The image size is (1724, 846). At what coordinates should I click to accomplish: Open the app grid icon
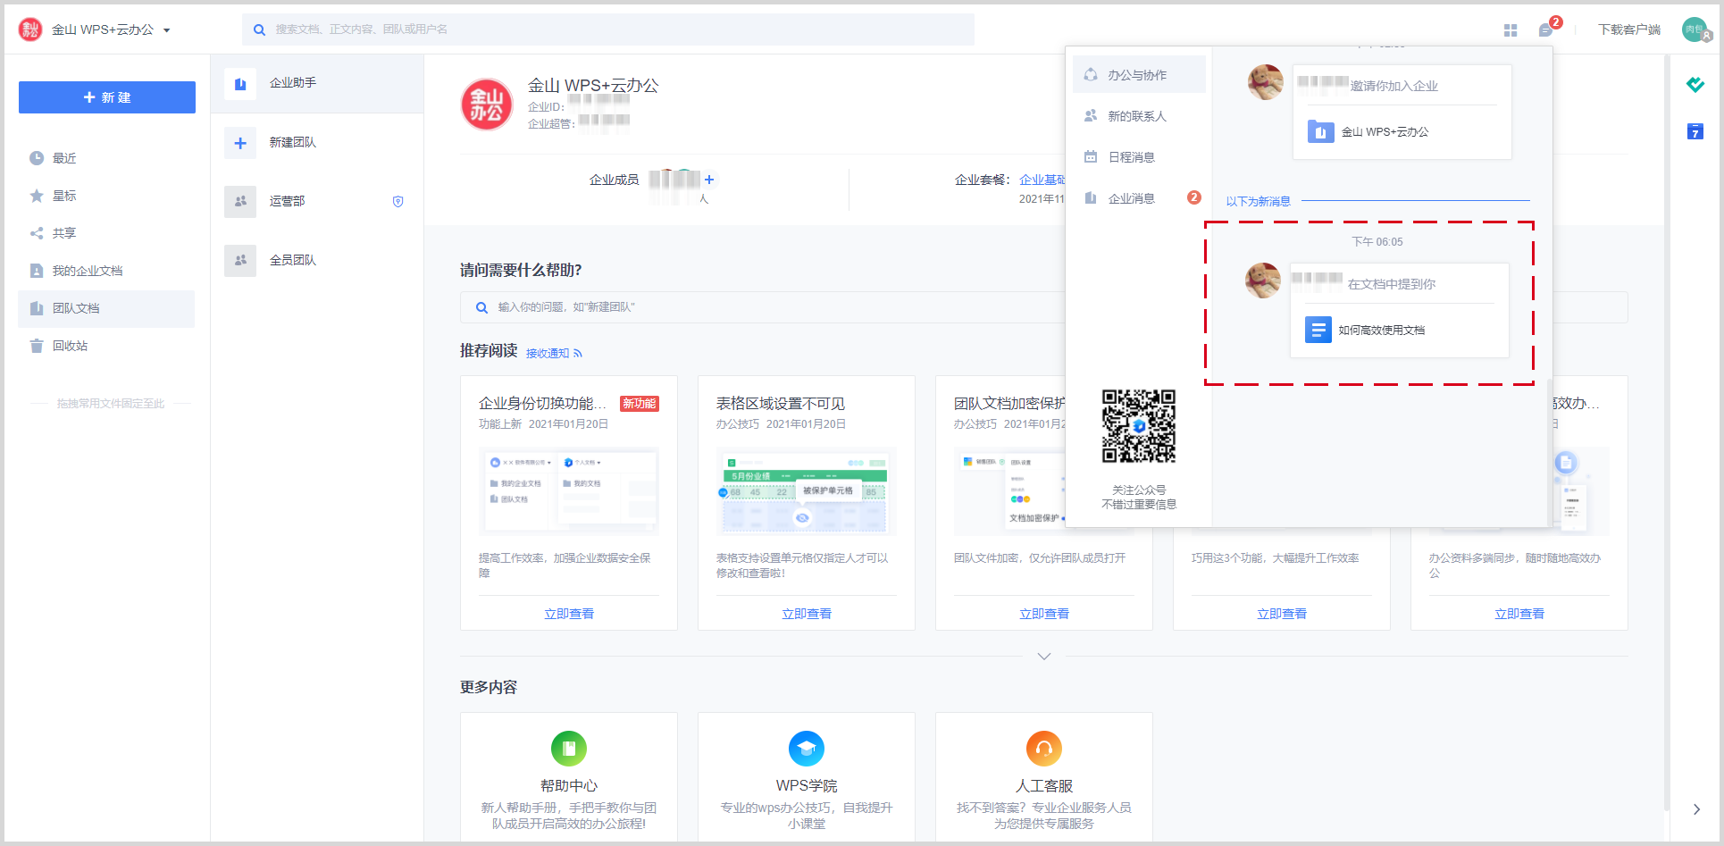(1511, 30)
